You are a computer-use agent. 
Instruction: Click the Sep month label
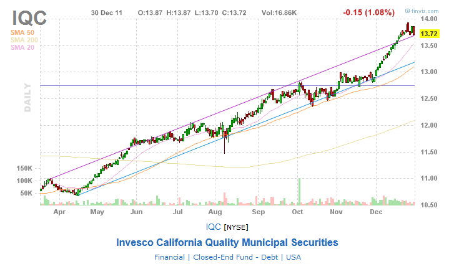tap(259, 212)
